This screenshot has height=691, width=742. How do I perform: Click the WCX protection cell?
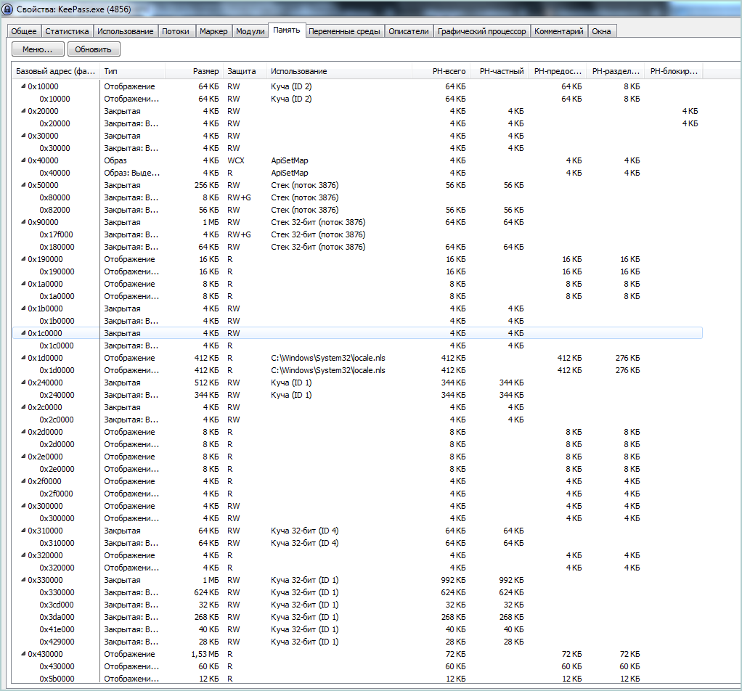(236, 160)
